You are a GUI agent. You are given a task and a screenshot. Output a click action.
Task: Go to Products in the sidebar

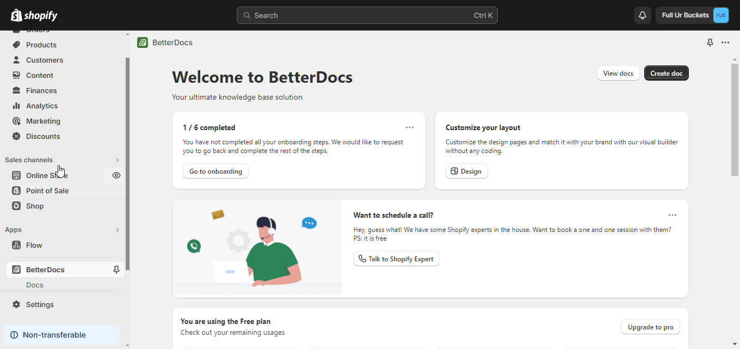click(x=41, y=45)
